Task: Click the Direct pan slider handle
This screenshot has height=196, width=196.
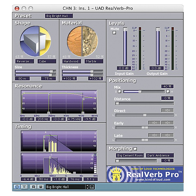Action: pos(145,115)
